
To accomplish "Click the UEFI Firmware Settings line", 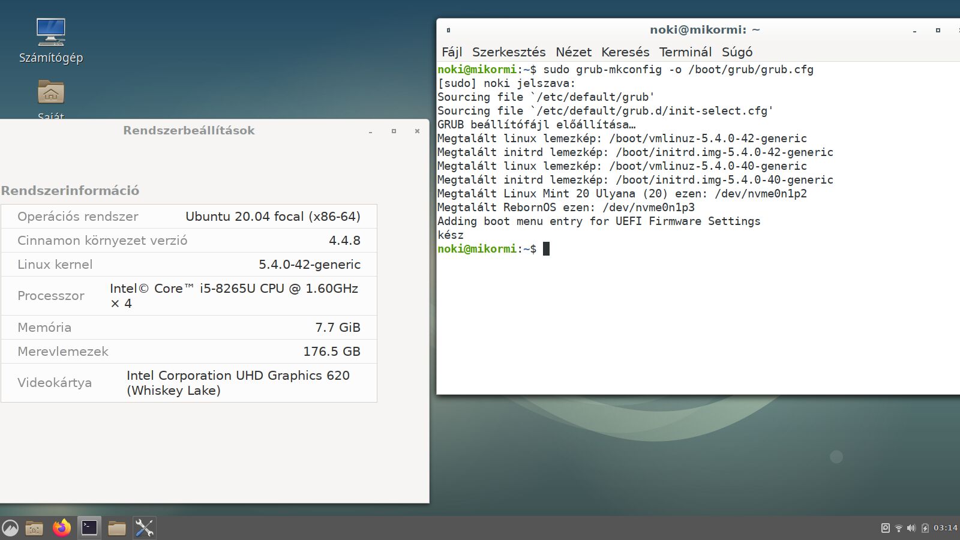I will pos(599,221).
